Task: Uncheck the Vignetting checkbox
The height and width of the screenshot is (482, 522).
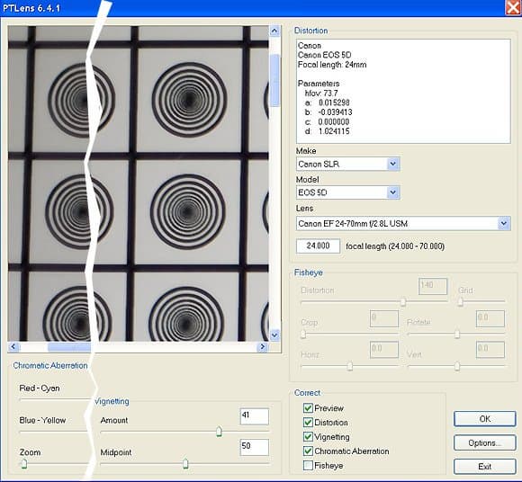Action: (x=308, y=437)
